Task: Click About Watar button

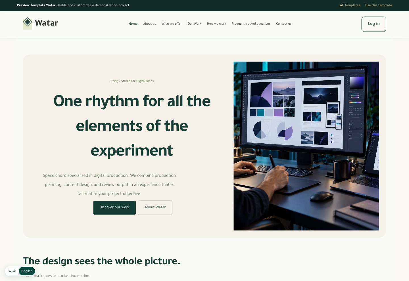Action: 155,207
